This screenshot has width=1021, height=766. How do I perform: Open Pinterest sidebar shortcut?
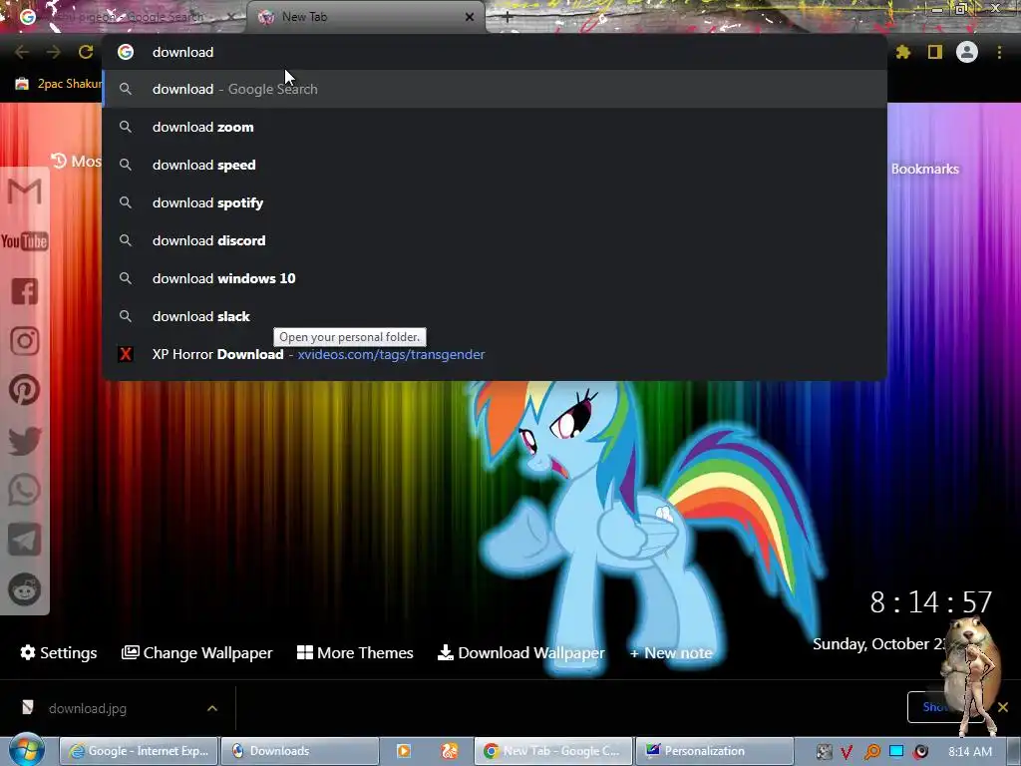[x=25, y=390]
